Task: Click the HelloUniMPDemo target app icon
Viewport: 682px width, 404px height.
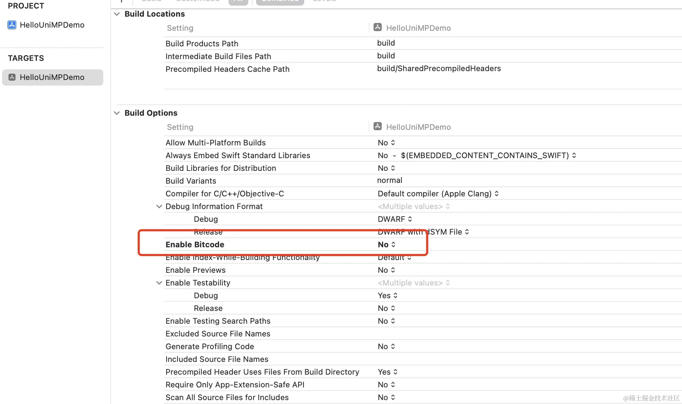Action: 12,77
